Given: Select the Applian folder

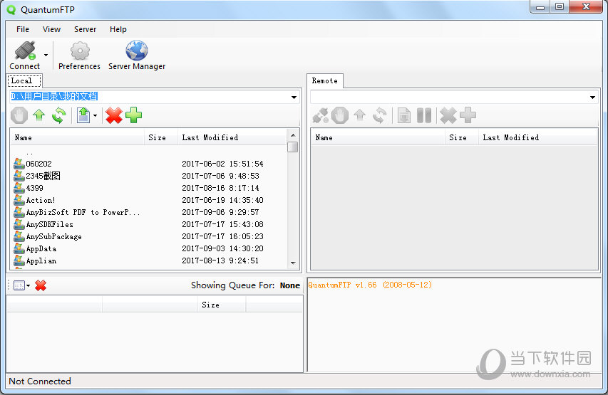Looking at the screenshot, I should (41, 260).
